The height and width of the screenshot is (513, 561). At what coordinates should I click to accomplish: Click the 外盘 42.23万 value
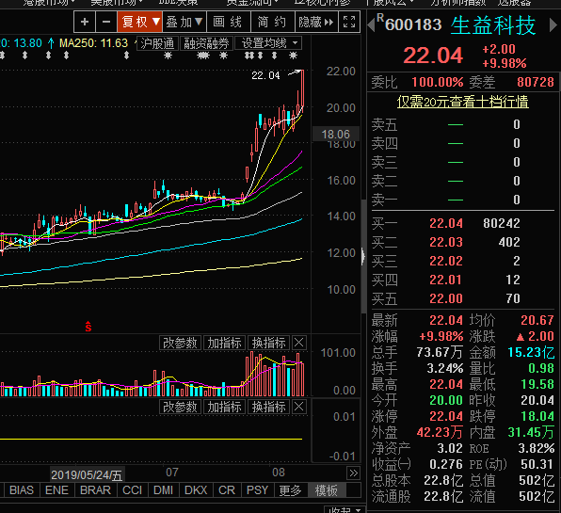440,432
